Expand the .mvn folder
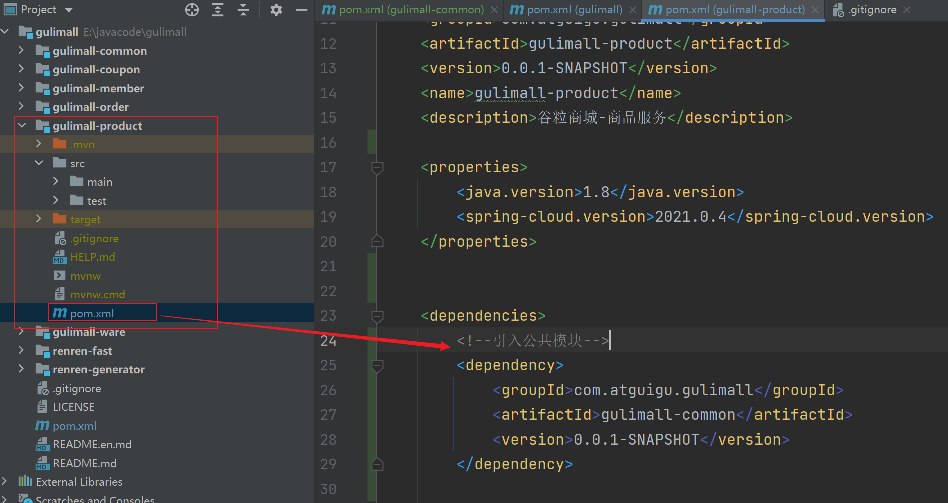 [39, 144]
